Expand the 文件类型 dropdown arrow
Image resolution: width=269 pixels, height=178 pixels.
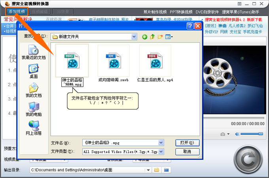[x=161, y=151]
